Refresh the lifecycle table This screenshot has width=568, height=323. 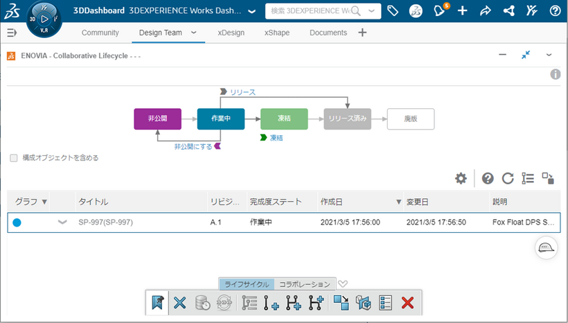click(508, 178)
